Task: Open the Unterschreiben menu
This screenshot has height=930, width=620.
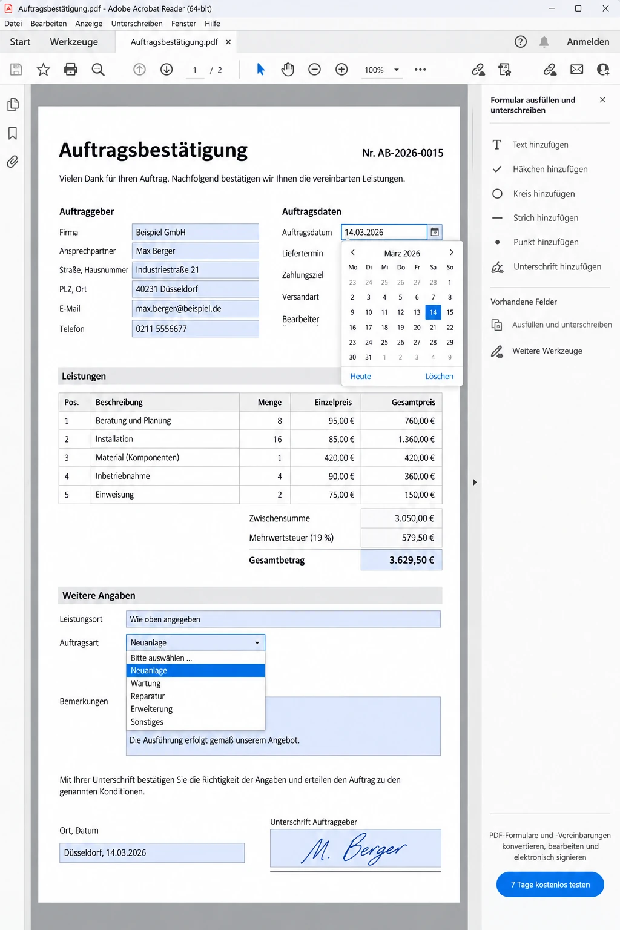Action: (137, 24)
